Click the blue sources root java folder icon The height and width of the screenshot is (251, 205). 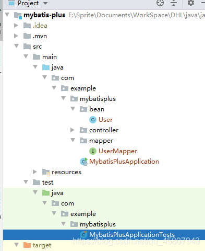[46, 67]
